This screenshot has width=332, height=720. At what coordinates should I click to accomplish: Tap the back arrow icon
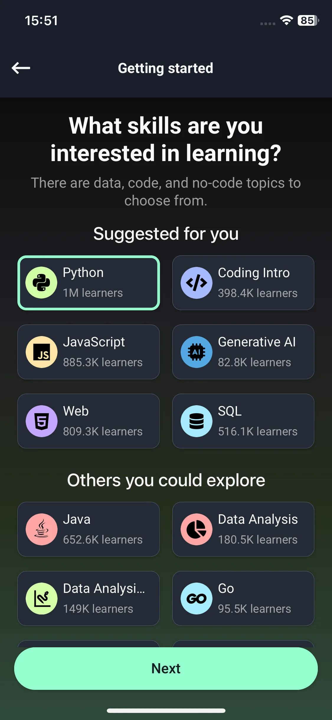21,68
